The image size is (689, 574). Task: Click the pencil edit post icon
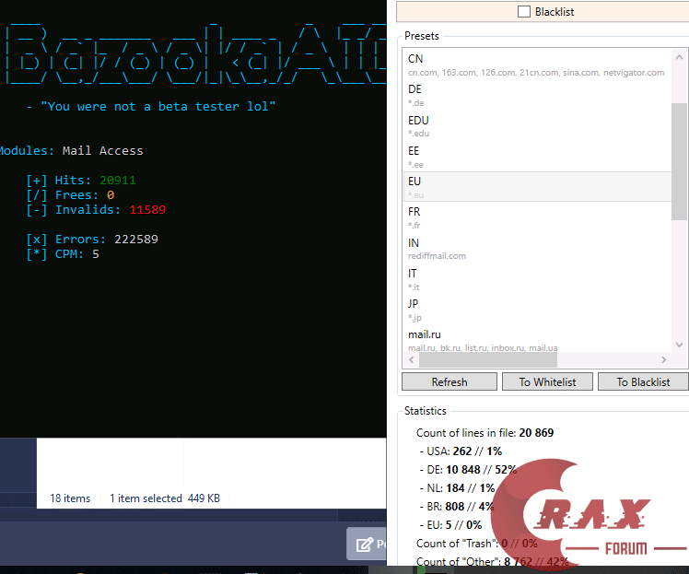tap(365, 545)
